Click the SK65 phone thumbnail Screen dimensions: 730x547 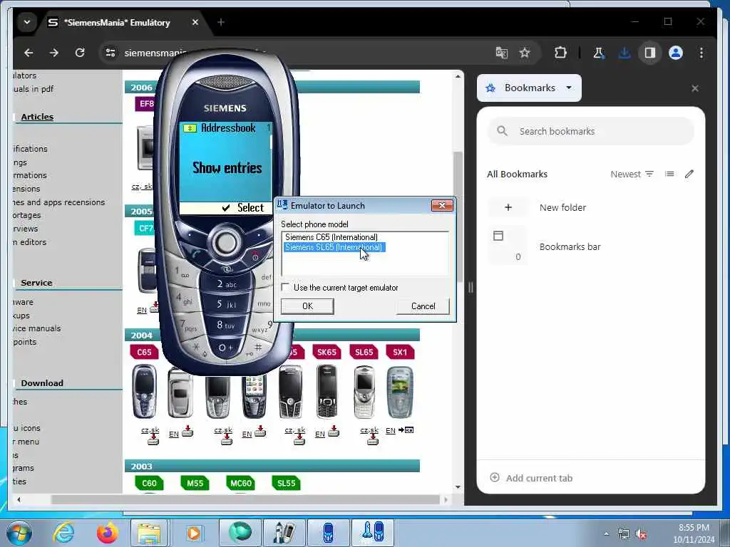click(327, 392)
